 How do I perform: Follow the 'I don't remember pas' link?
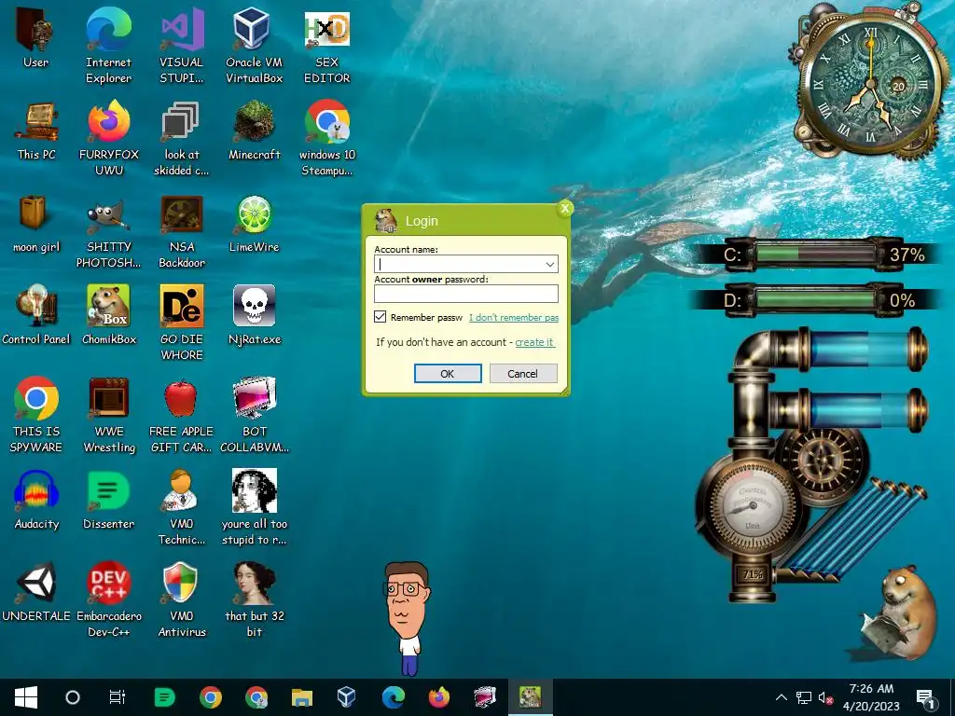(514, 317)
